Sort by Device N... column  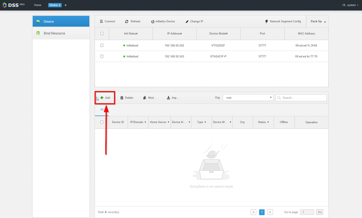pyautogui.click(x=181, y=122)
